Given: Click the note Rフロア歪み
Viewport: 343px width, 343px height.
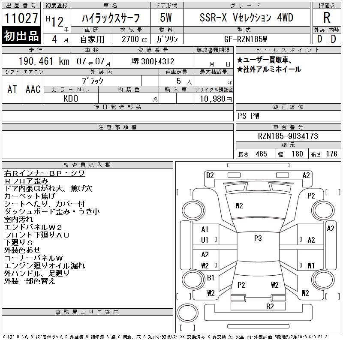Looking at the screenshot, I should pyautogui.click(x=26, y=181).
